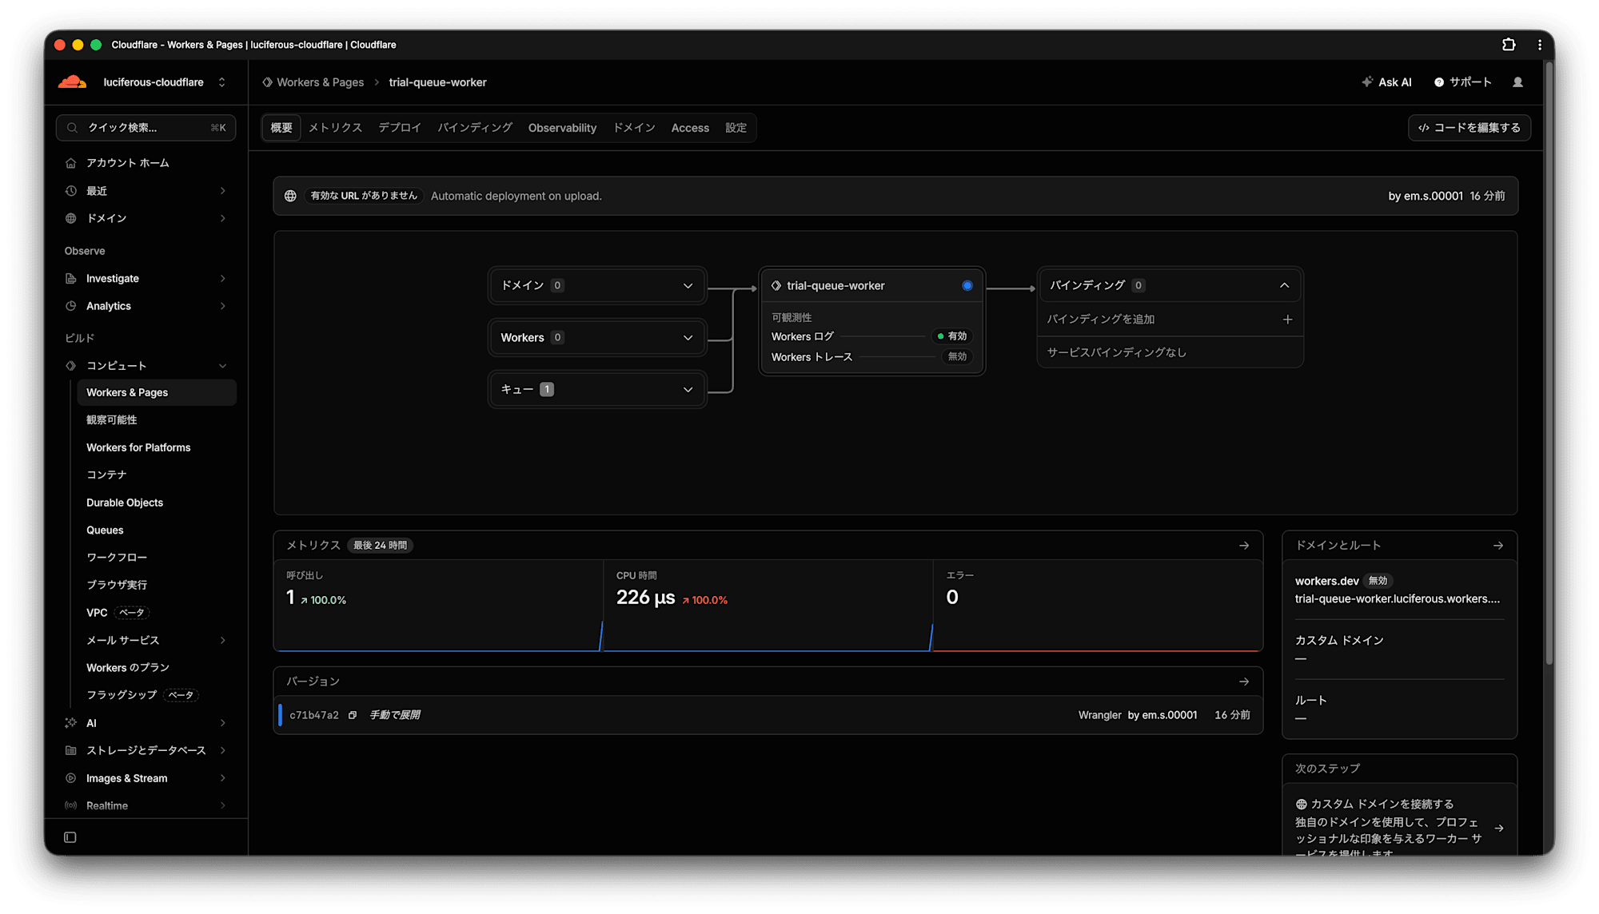
Task: Collapse the バインディング panel
Action: pyautogui.click(x=1284, y=286)
